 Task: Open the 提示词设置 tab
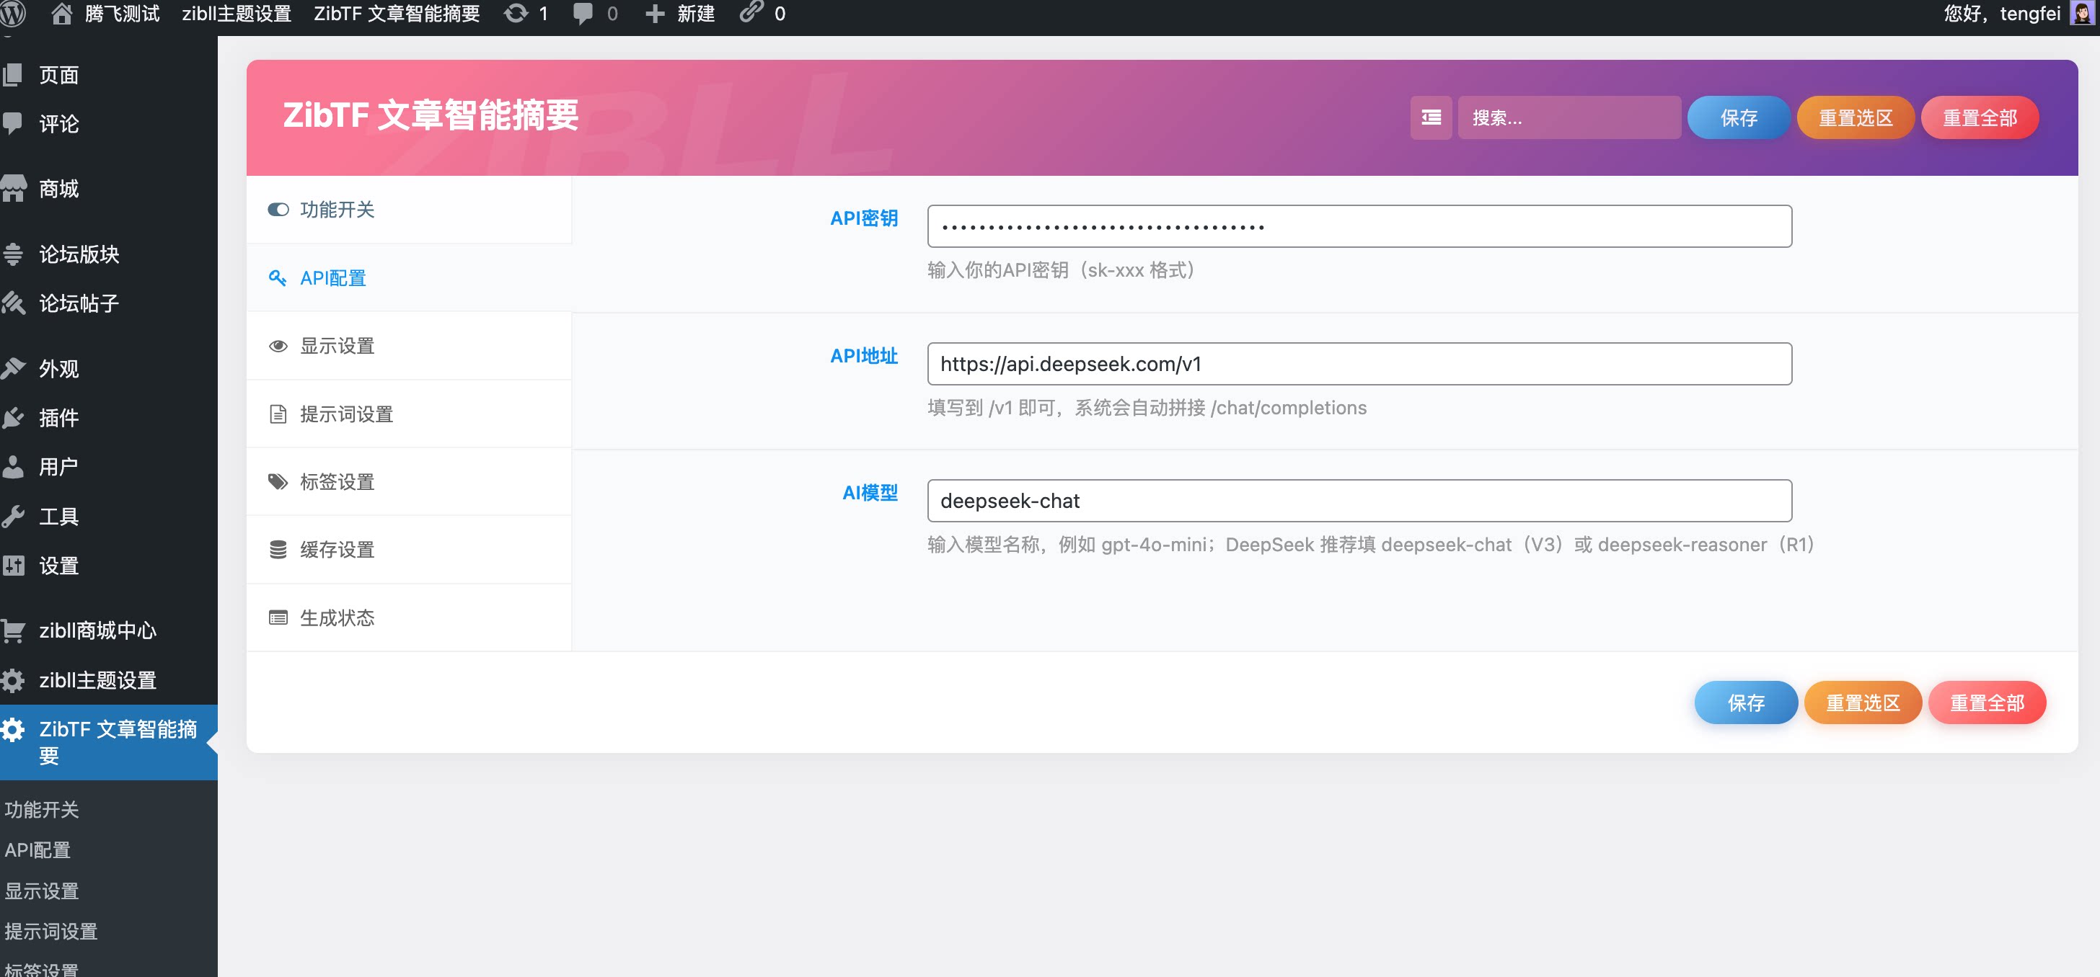tap(345, 414)
